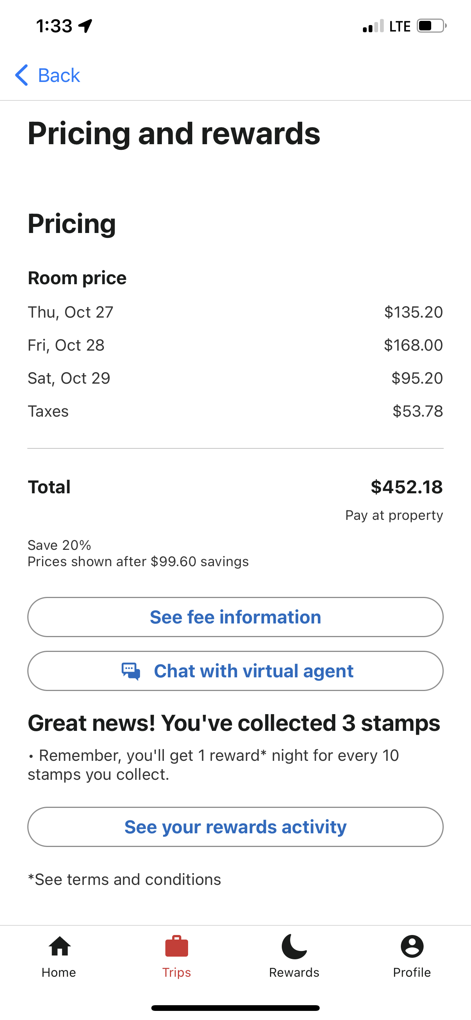Select the Profile tab label
Viewport: 471px width, 1020px height.
pos(411,973)
